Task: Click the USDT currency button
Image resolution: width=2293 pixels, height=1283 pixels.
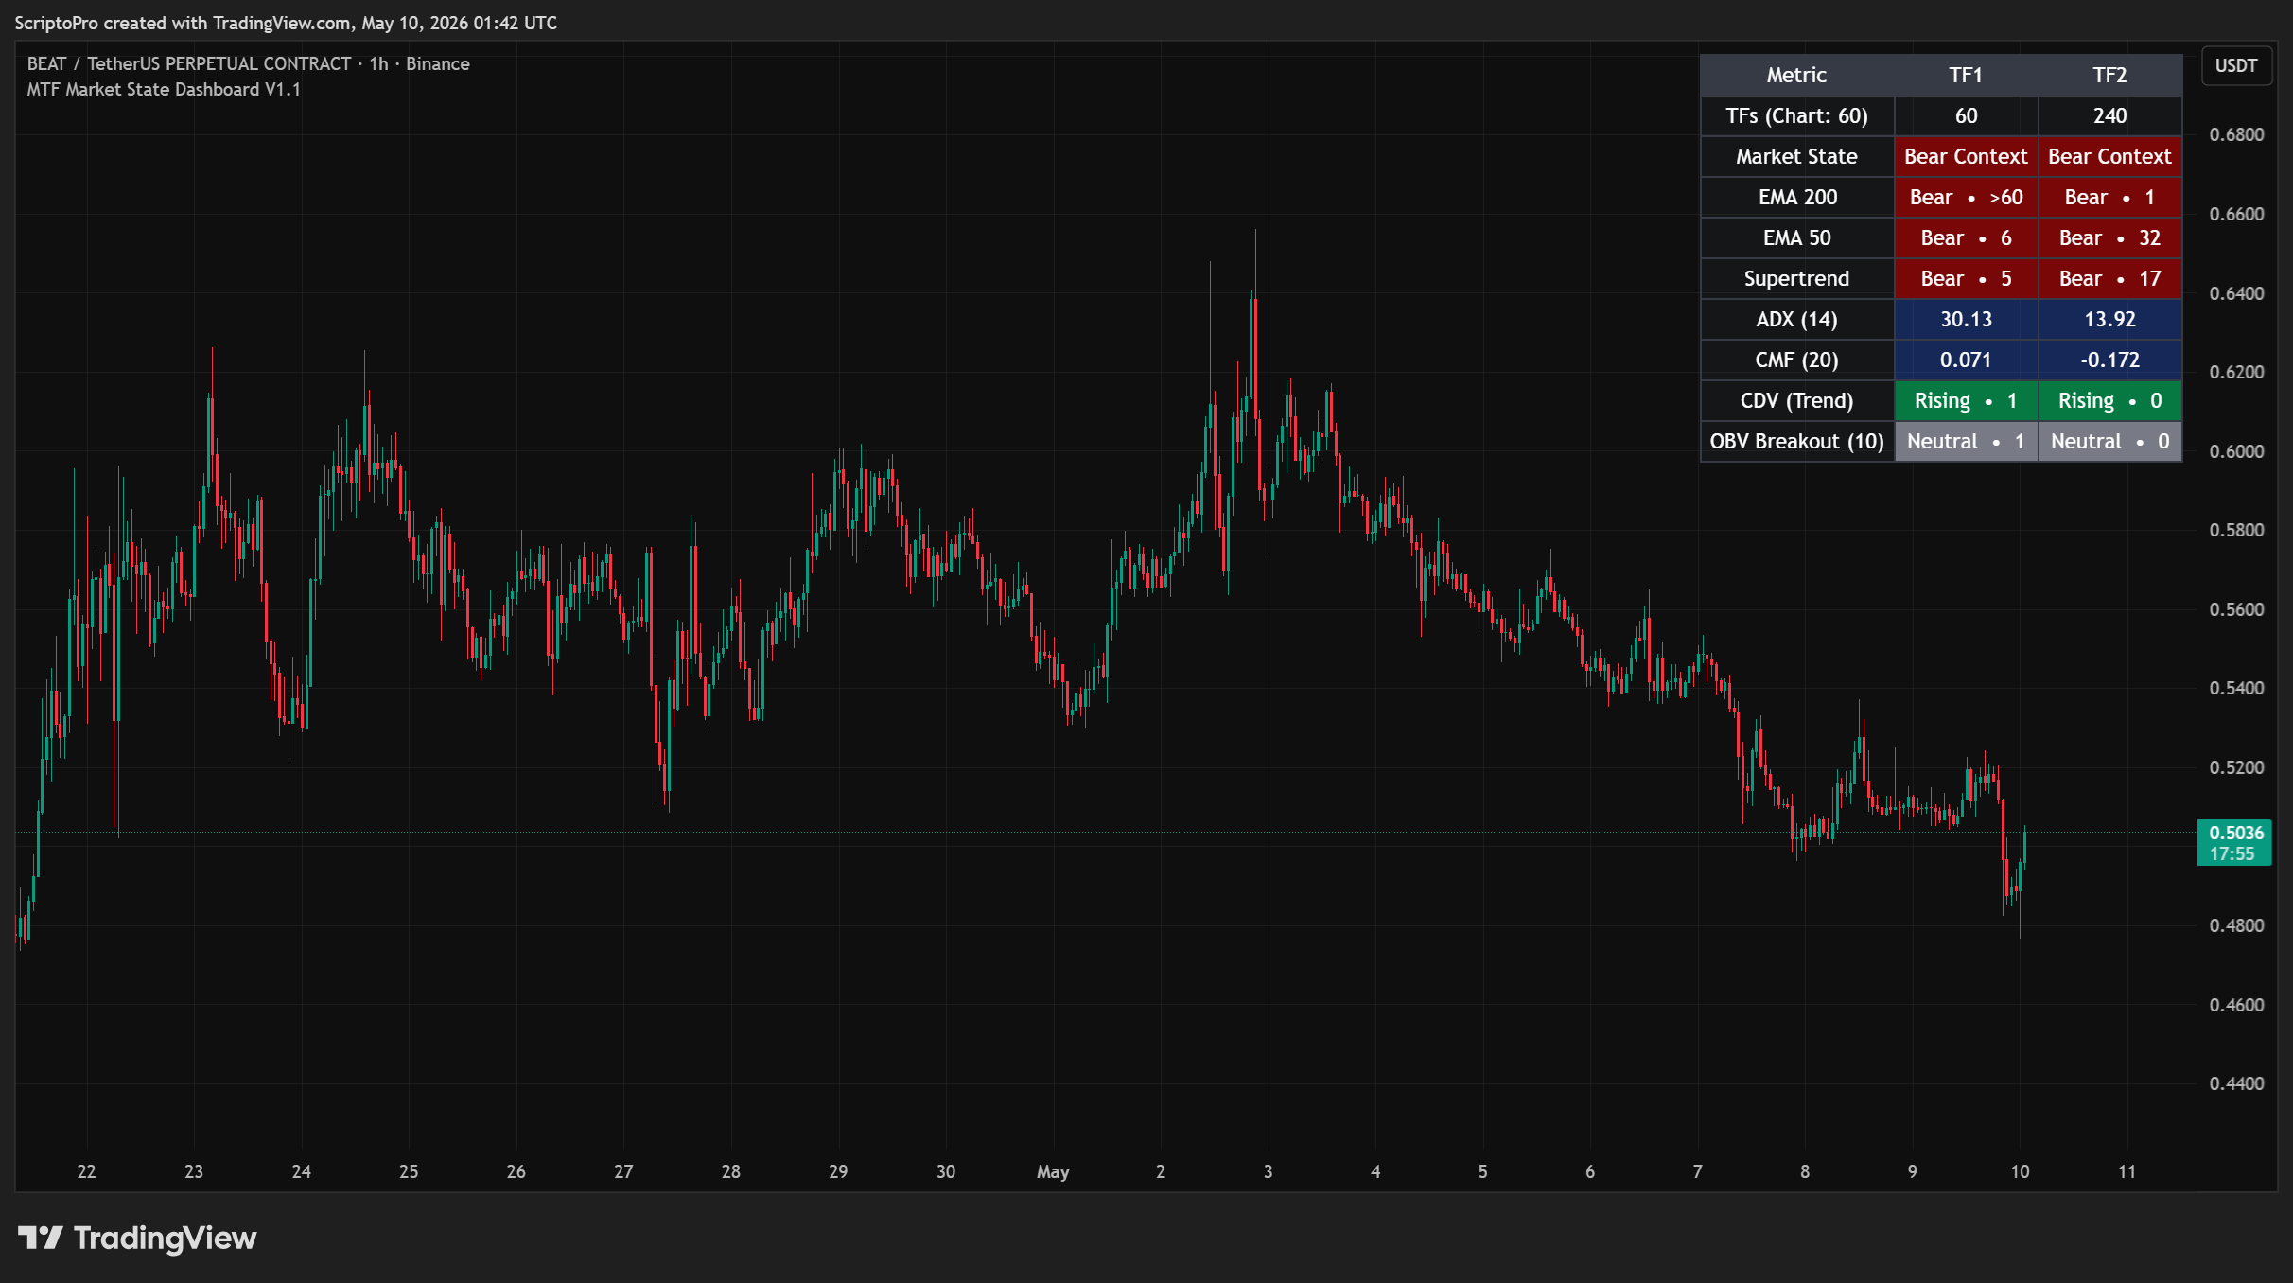Action: 2236,65
